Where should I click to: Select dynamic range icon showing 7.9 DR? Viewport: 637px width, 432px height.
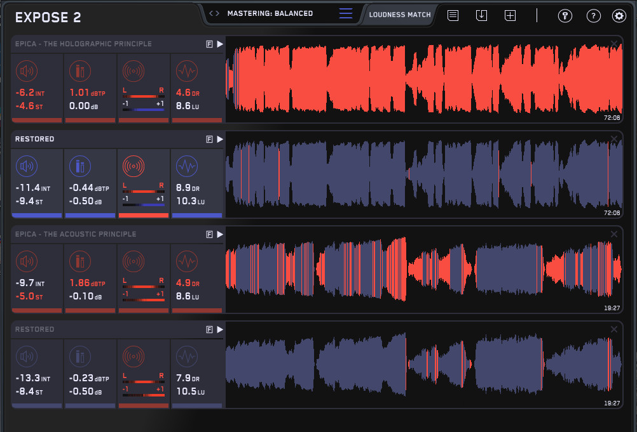tap(187, 357)
